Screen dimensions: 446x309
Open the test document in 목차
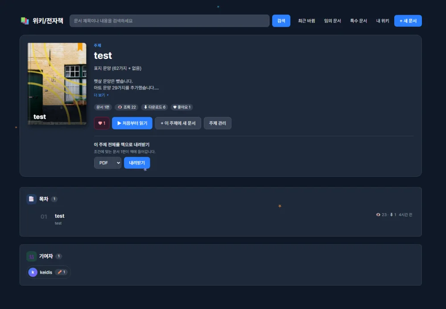[59, 216]
